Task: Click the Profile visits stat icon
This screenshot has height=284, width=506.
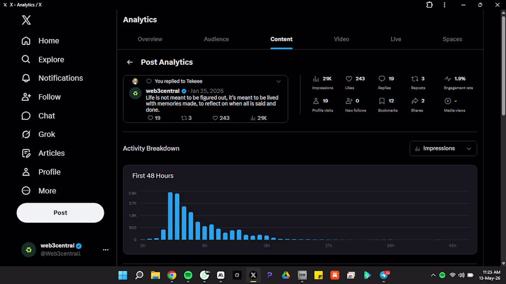Action: click(316, 101)
